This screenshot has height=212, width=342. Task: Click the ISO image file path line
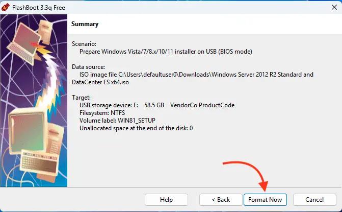click(x=193, y=79)
